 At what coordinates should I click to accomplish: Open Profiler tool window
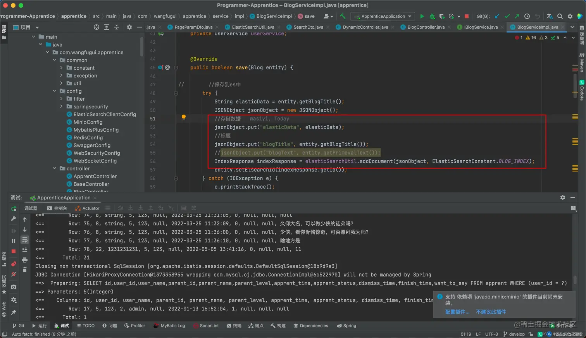tap(134, 326)
